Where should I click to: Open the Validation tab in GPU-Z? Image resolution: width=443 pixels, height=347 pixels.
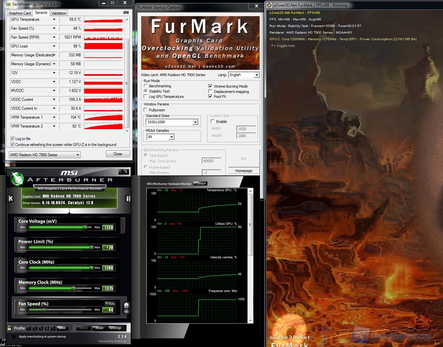pyautogui.click(x=59, y=13)
